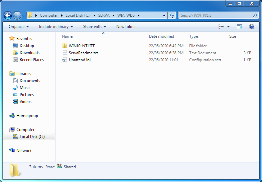
Task: Click the Homegroup icon
Action: 12,115
